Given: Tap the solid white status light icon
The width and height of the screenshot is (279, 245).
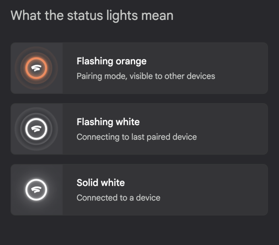Looking at the screenshot, I should pos(36,190).
